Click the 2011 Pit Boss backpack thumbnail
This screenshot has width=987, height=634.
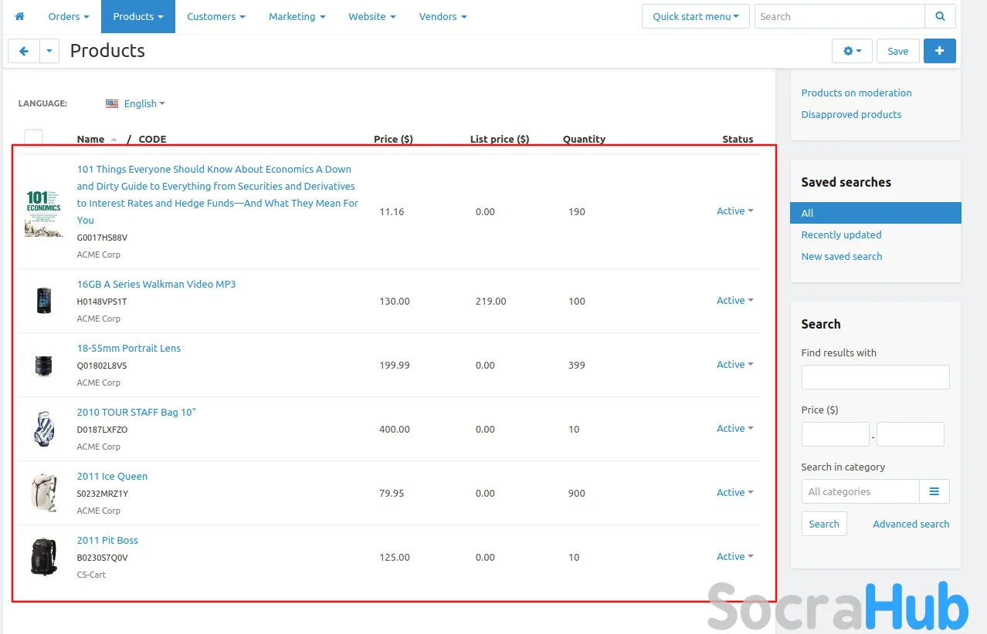43,557
